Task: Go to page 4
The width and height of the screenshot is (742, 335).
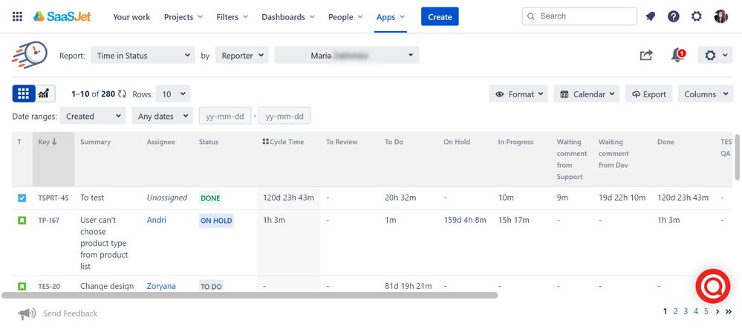Action: click(696, 311)
